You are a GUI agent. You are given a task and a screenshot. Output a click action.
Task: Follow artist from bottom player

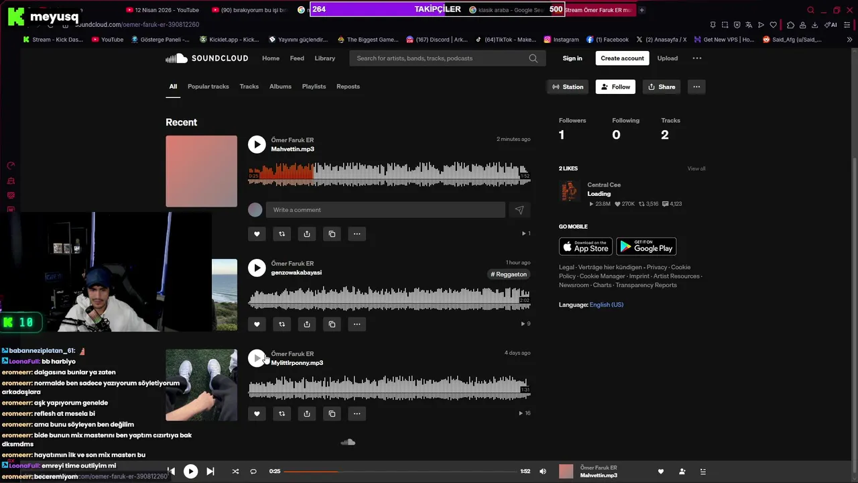tap(682, 472)
